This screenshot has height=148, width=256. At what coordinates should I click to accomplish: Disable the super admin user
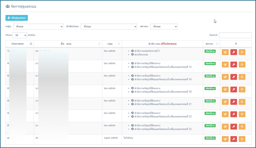pyautogui.click(x=242, y=139)
